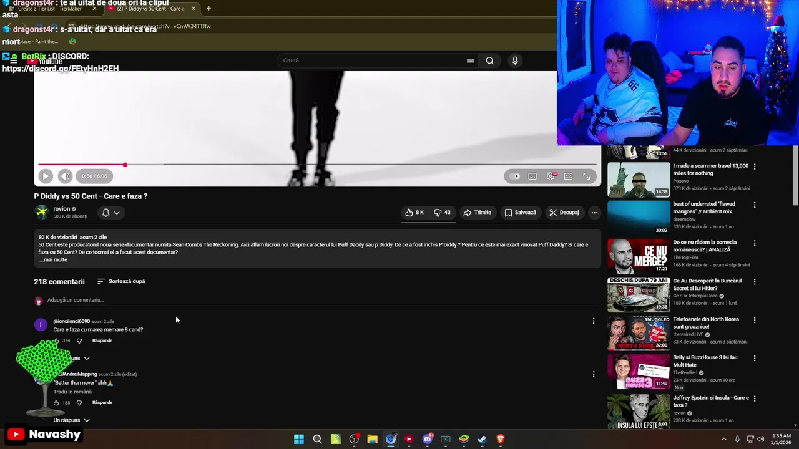799x449 pixels.
Task: Dislike the video with thumbs down
Action: (x=442, y=213)
